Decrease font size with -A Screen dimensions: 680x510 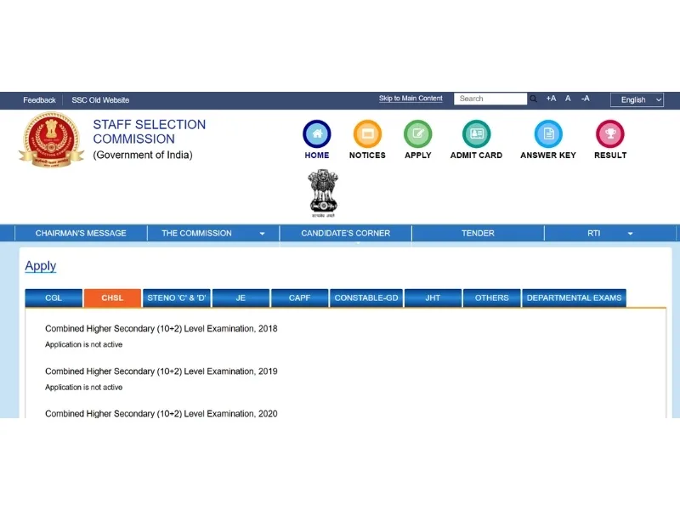point(585,99)
